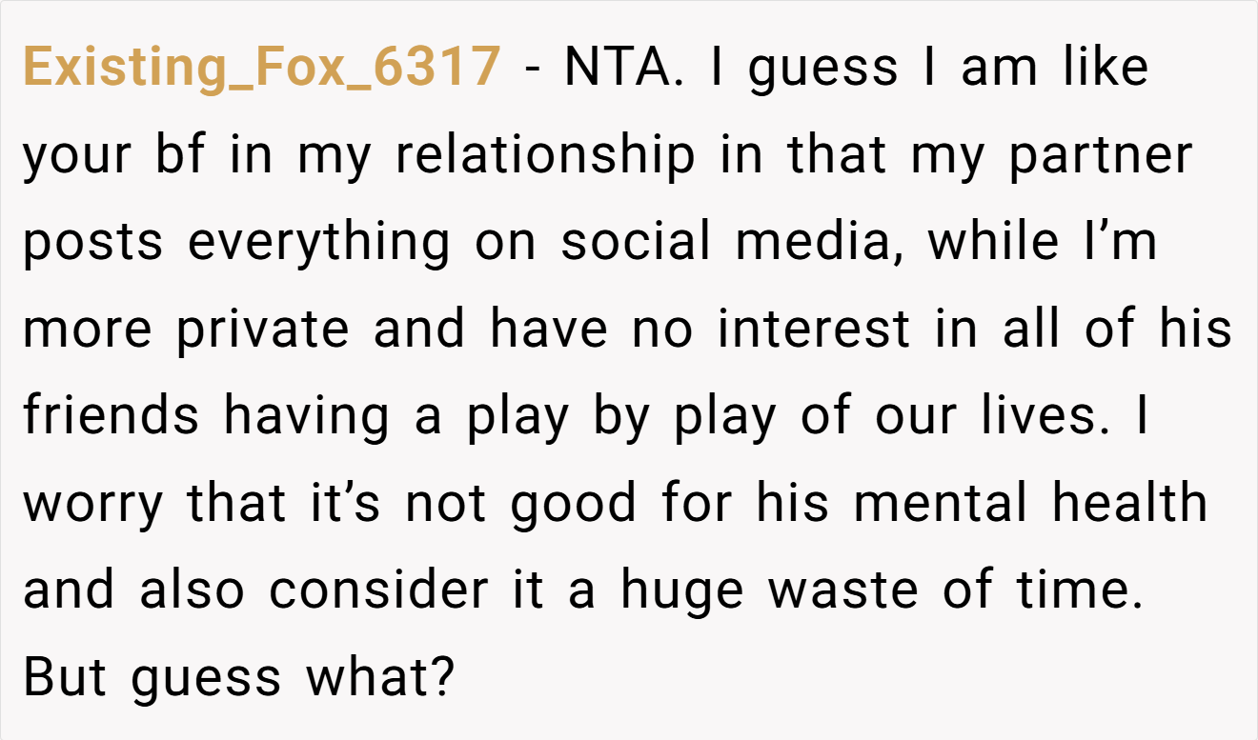Viewport: 1258px width, 740px height.
Task: Click the "NTA." verdict text
Action: (624, 68)
